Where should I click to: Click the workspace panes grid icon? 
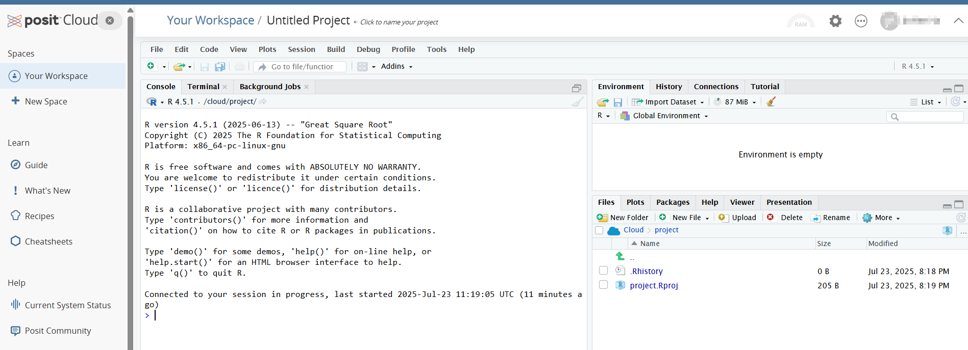(x=362, y=67)
